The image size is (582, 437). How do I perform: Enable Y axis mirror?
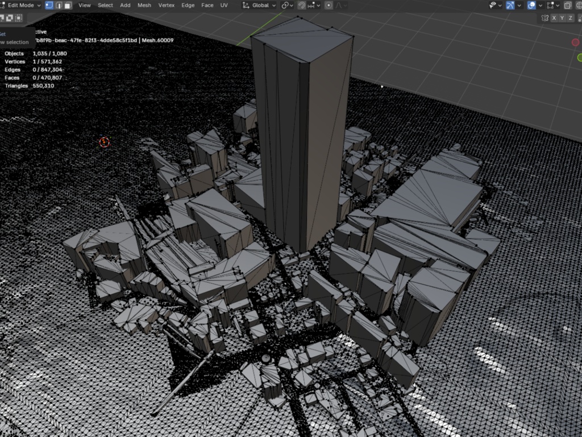pos(562,18)
